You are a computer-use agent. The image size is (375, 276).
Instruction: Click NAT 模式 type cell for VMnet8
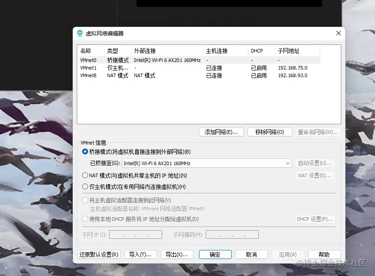(118, 75)
